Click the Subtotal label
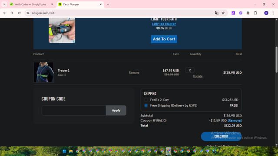 point(147,116)
